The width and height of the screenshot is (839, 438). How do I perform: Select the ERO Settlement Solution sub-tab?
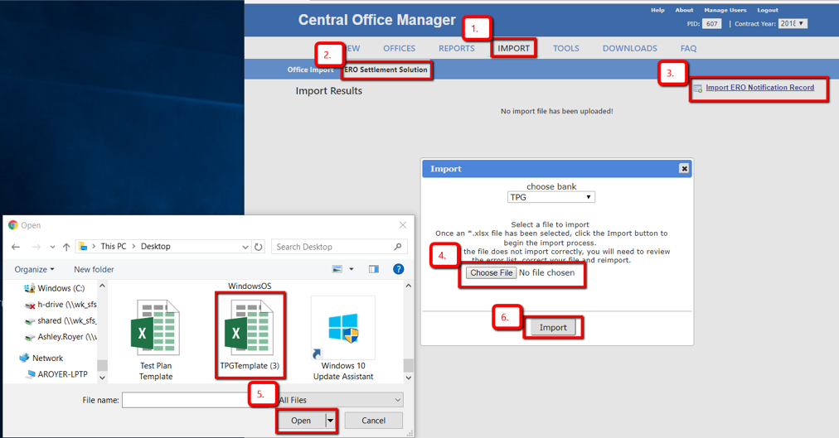click(x=386, y=70)
